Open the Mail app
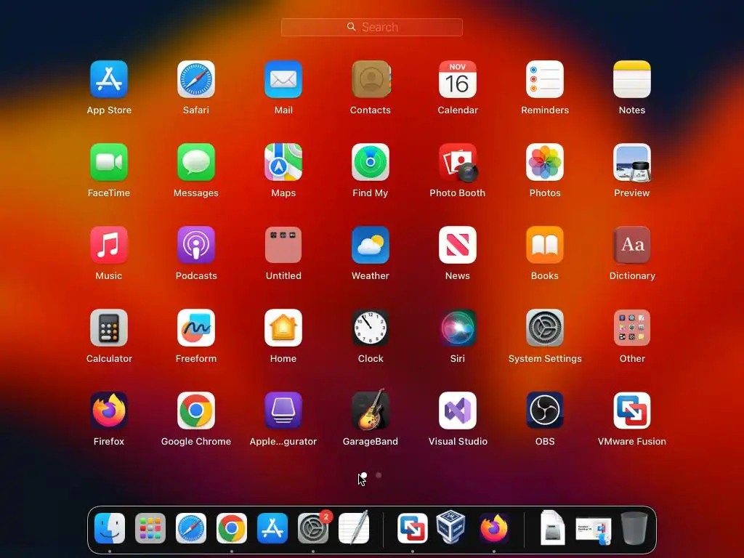The width and height of the screenshot is (744, 558). [283, 79]
